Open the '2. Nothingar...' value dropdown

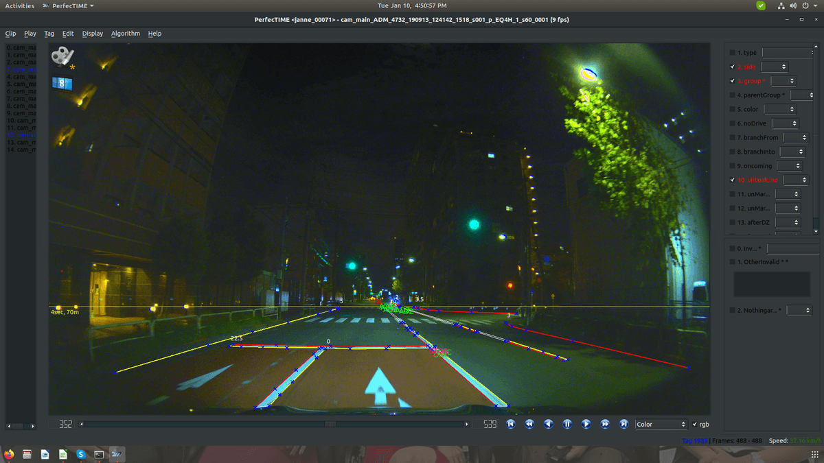click(799, 310)
